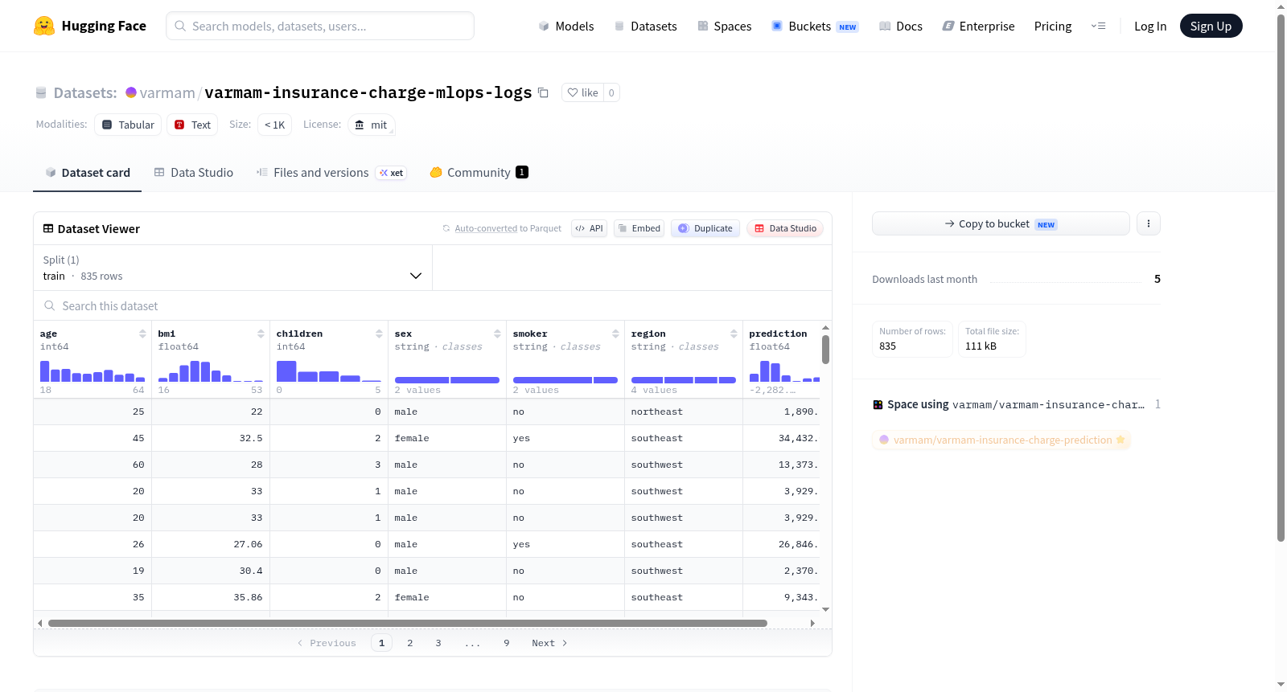Click Next page button
The height and width of the screenshot is (692, 1287).
point(549,643)
